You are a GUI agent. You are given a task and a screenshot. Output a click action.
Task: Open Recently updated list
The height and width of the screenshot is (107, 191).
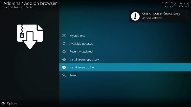125,51
